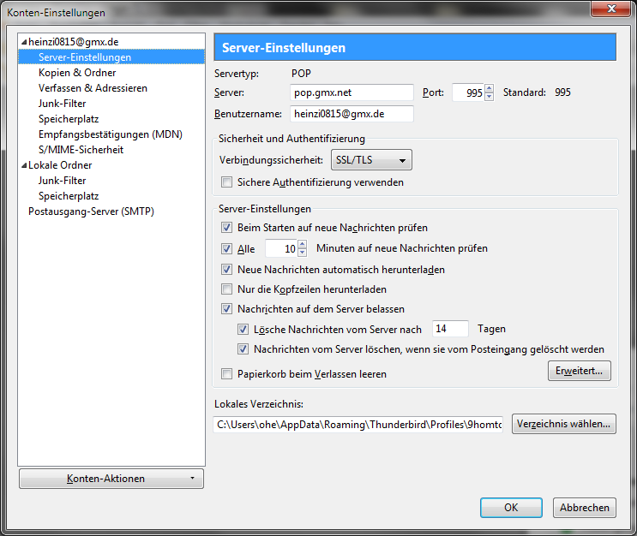Toggle Beim Starten auf neue Nachrichten prüfen

click(226, 227)
